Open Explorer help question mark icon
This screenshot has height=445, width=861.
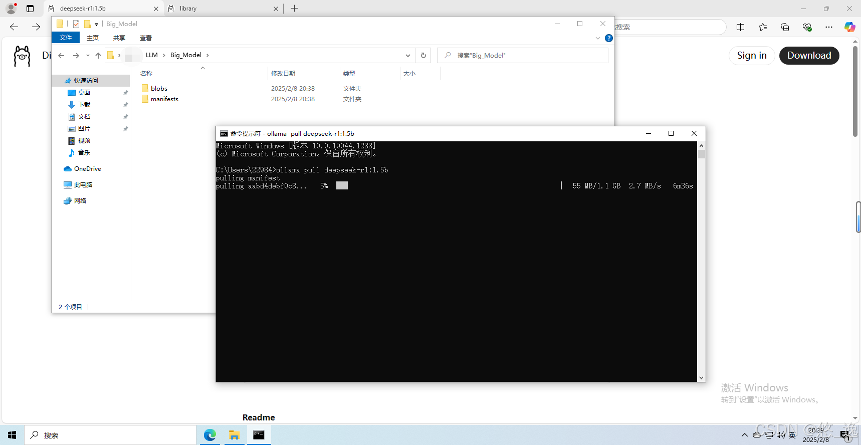[x=609, y=38]
